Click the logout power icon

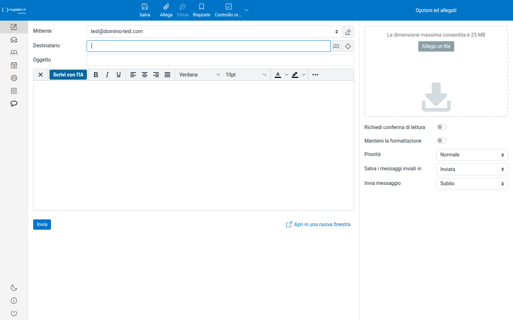(14, 313)
